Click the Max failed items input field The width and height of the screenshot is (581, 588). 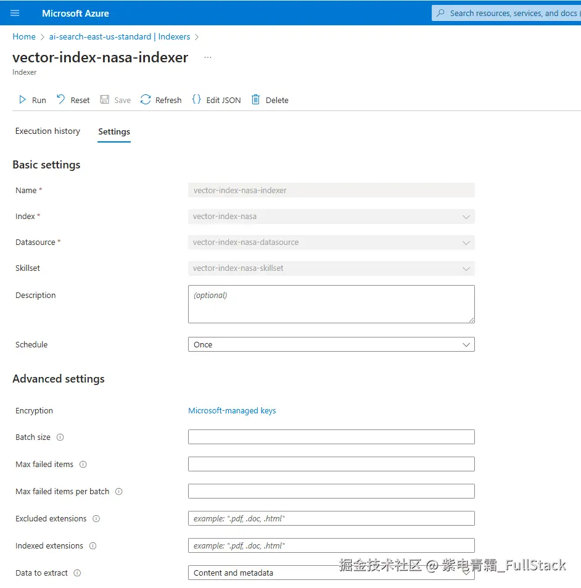tap(331, 464)
